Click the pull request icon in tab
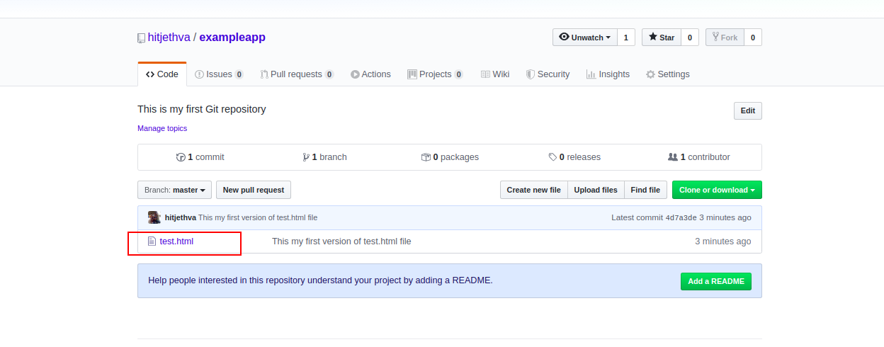 264,74
